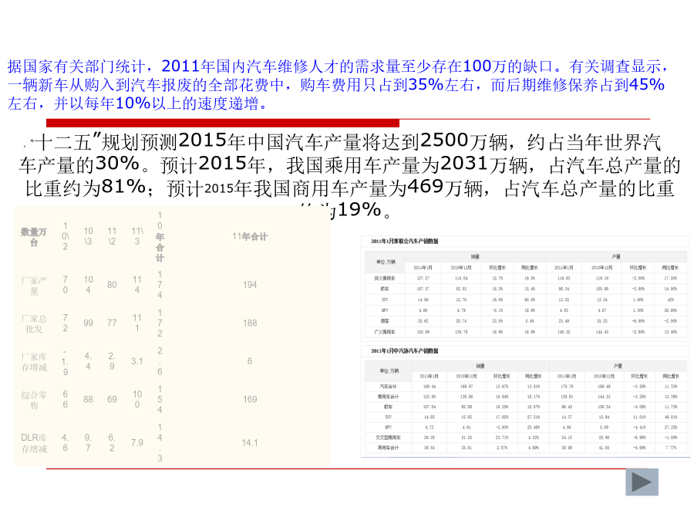Click the 7.9 cell in DLR库存增减 row
Screen dimensions: 694x521
pyautogui.click(x=137, y=442)
